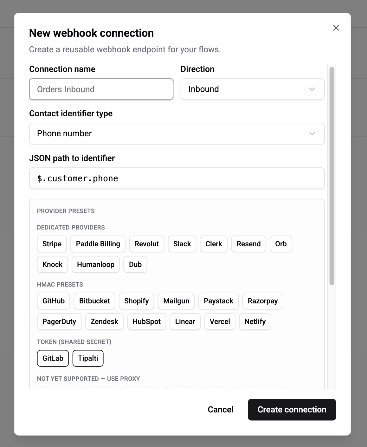Select the GitLab shared secret preset

click(x=53, y=358)
